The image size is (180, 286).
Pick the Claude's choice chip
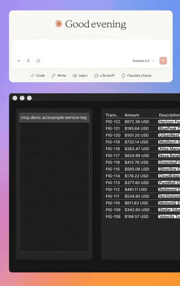tap(136, 75)
